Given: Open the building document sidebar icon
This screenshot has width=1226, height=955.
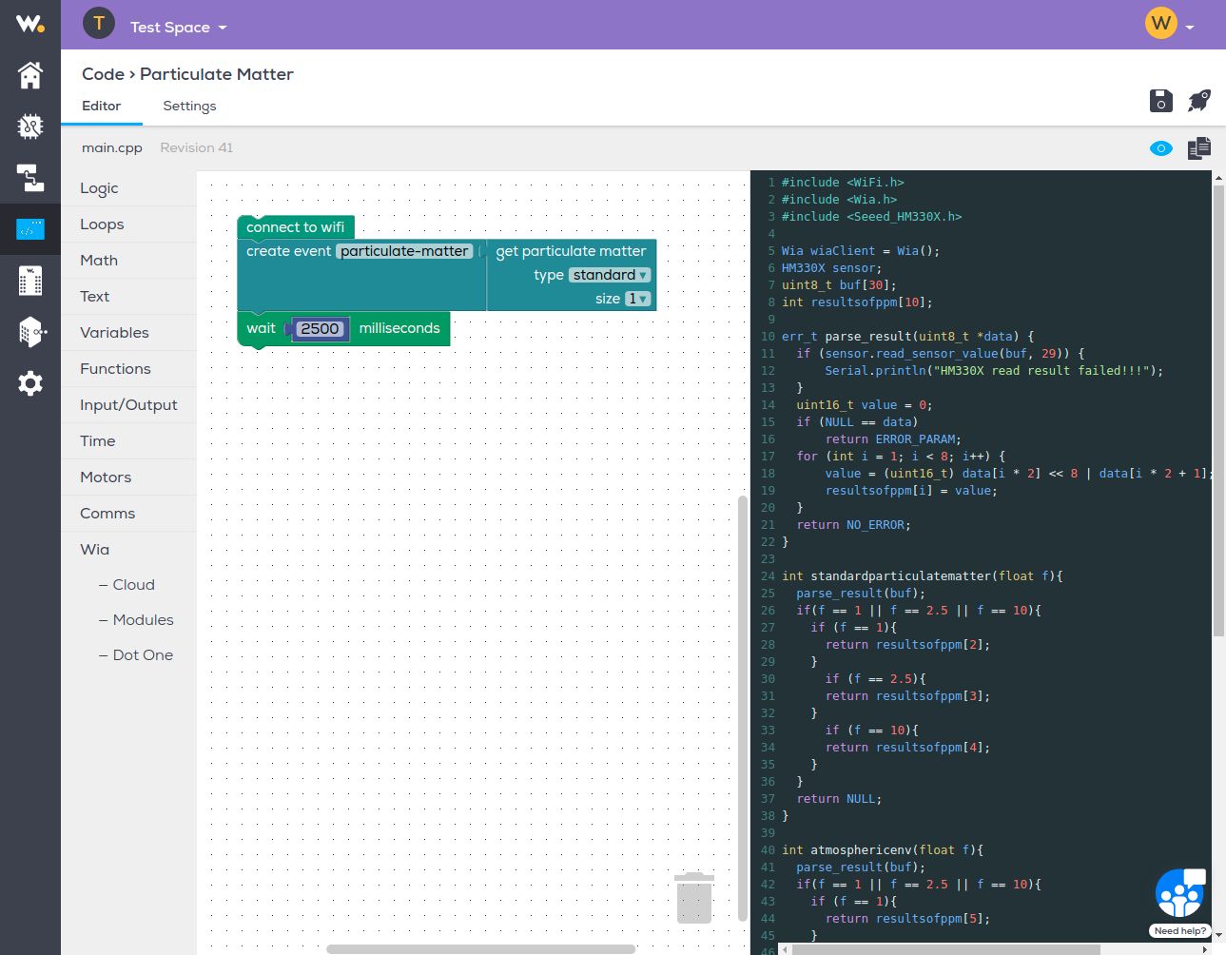Looking at the screenshot, I should coord(30,281).
